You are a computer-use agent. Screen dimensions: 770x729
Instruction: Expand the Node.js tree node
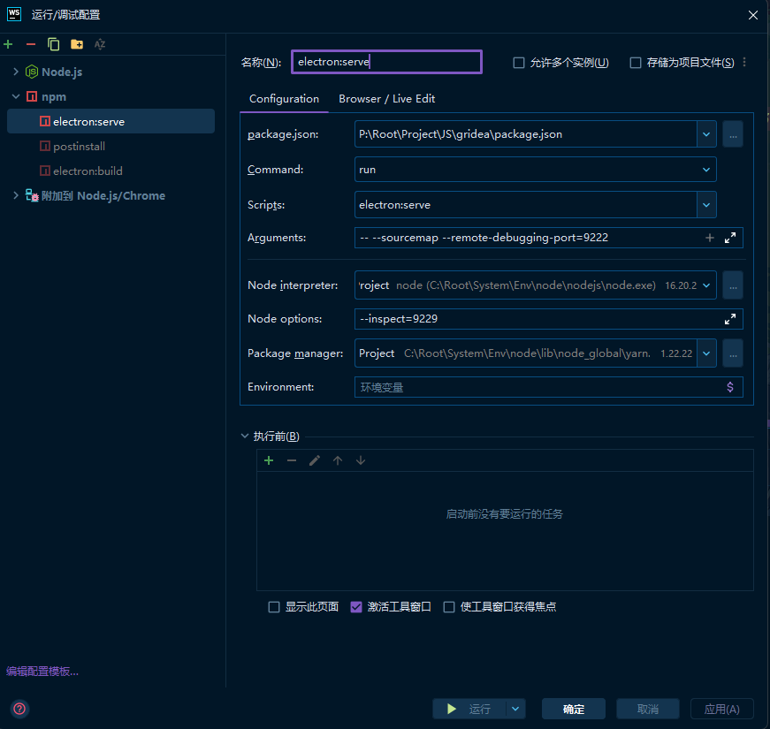16,72
